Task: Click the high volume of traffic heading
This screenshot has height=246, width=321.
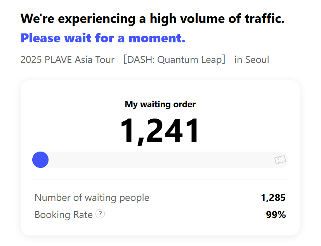Action: (153, 19)
